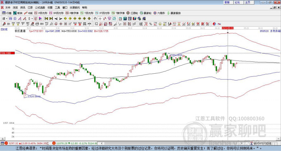Open the 公式选股 menu

(40, 8)
